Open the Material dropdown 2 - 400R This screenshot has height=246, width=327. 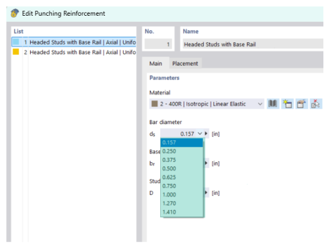(207, 104)
